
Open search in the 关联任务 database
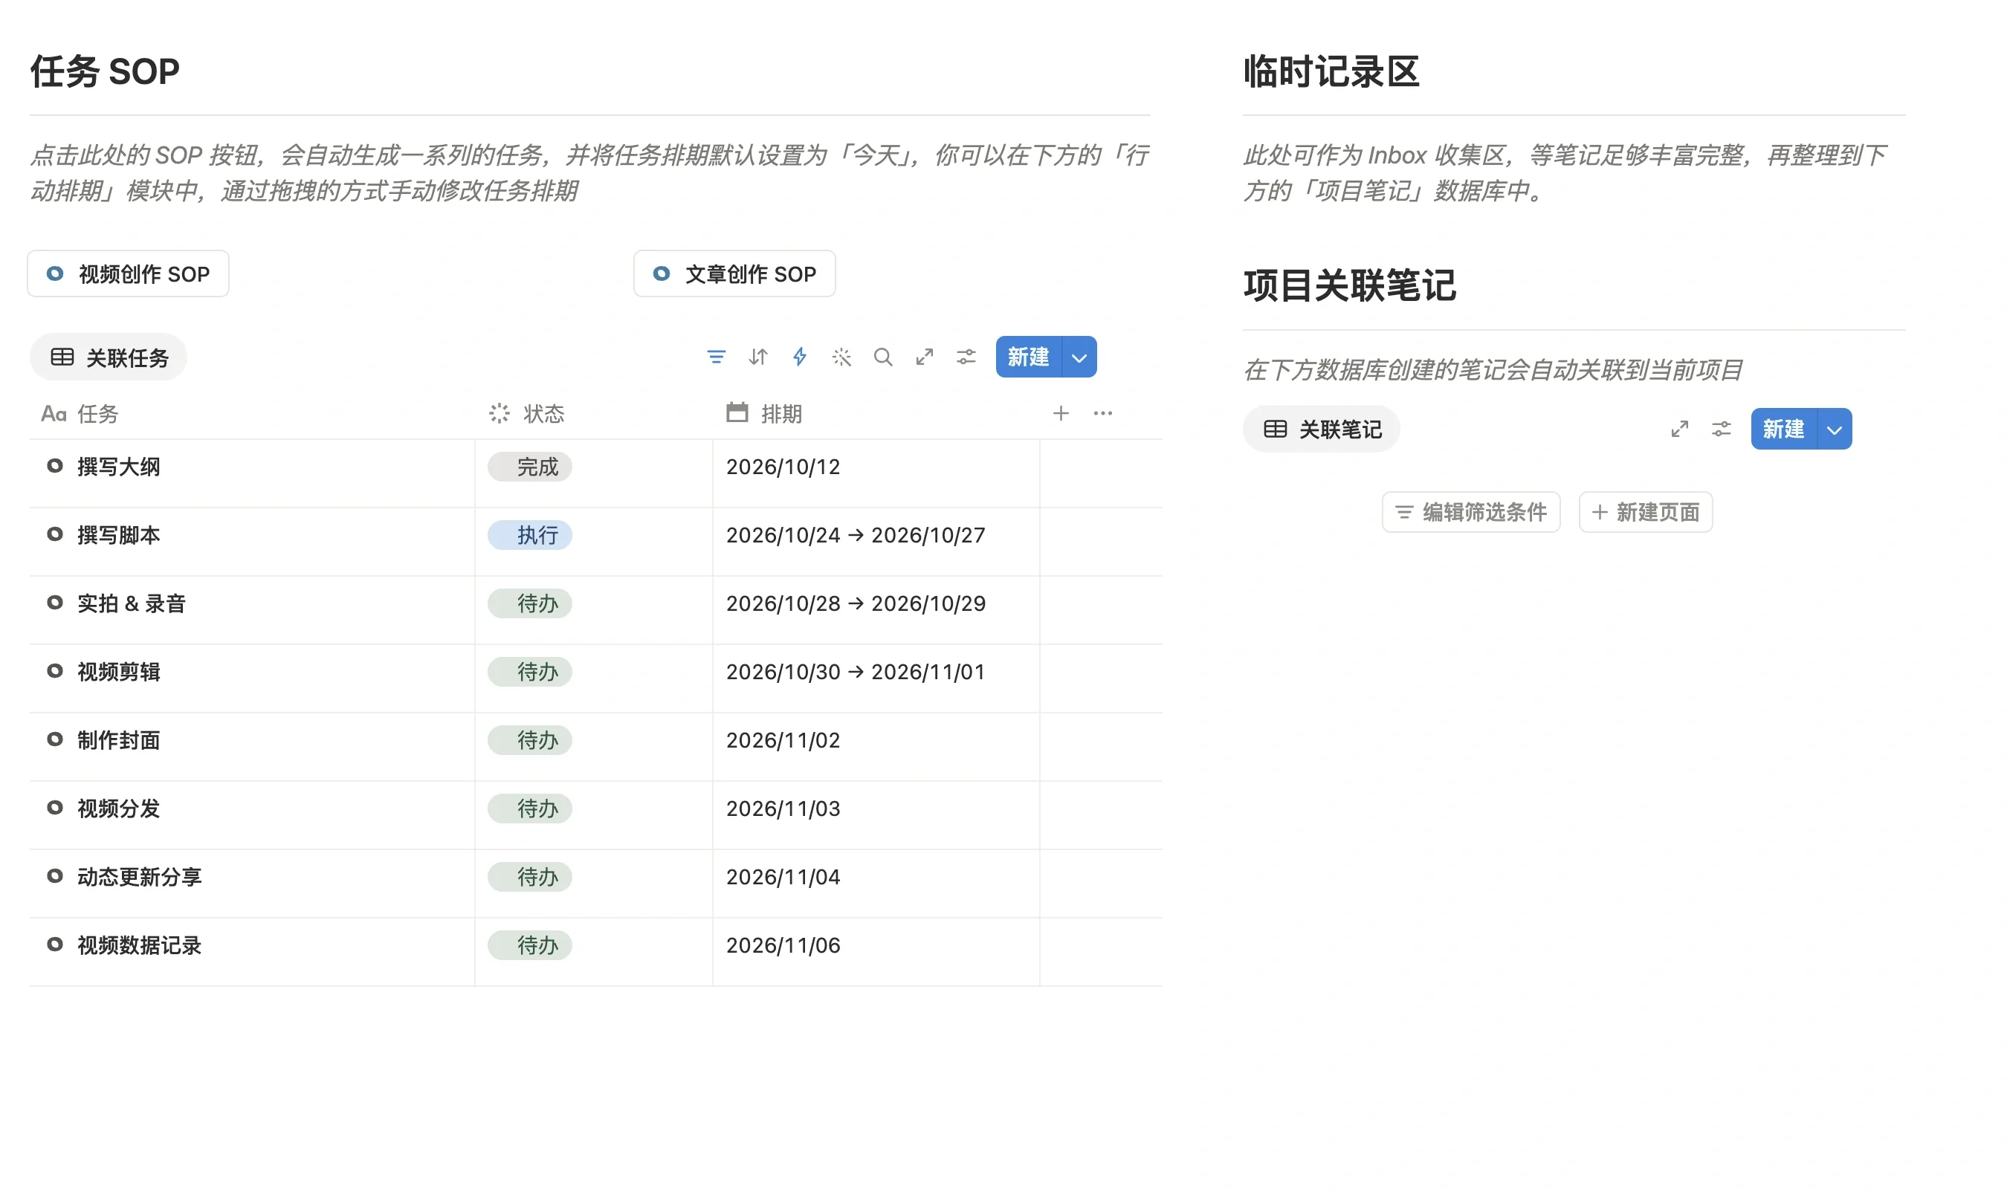883,357
